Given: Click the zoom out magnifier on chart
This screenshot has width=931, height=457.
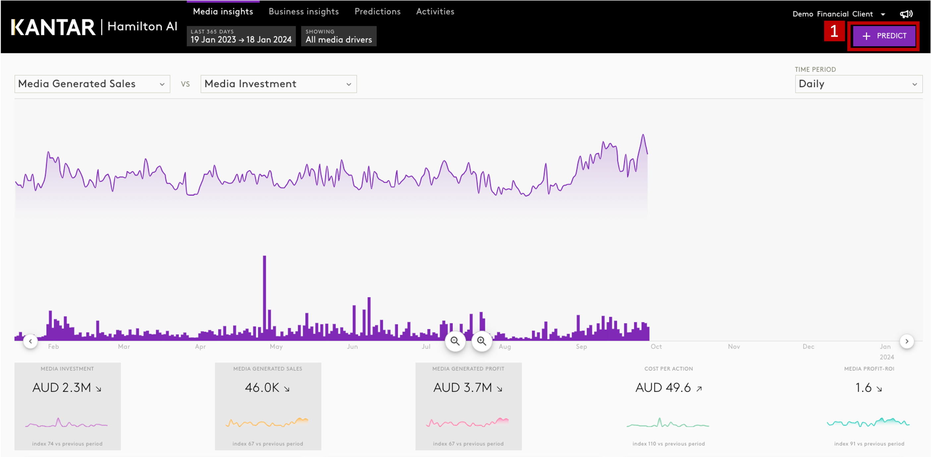Looking at the screenshot, I should (x=455, y=341).
